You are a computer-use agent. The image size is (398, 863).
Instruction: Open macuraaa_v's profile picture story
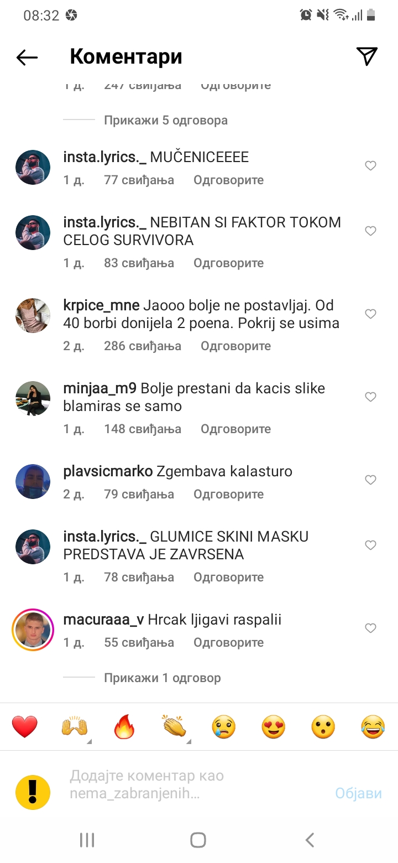33,629
